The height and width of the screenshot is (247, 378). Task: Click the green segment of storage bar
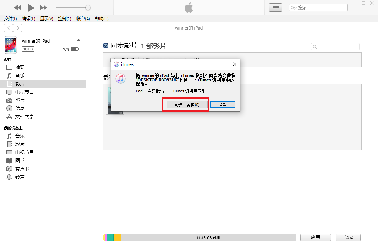tap(110, 238)
